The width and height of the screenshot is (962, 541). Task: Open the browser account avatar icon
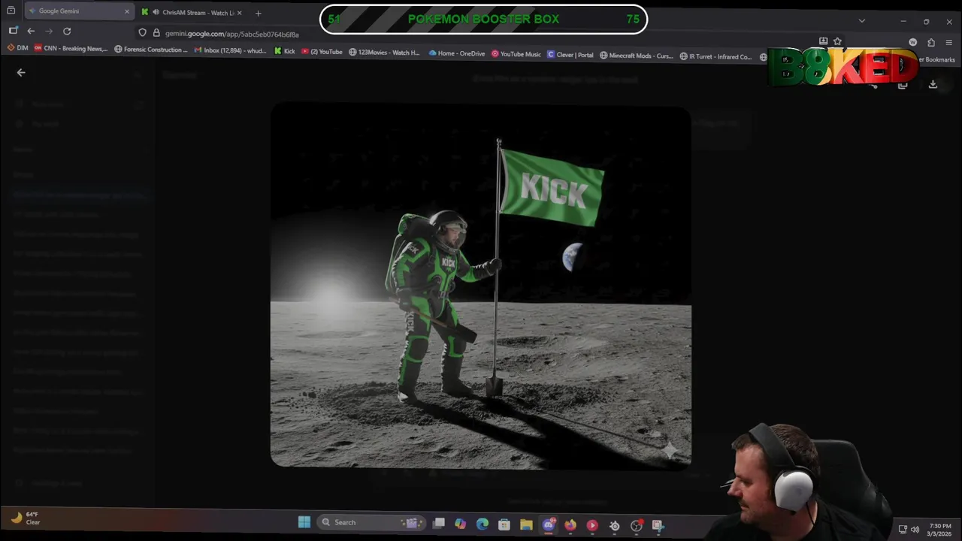click(x=913, y=42)
